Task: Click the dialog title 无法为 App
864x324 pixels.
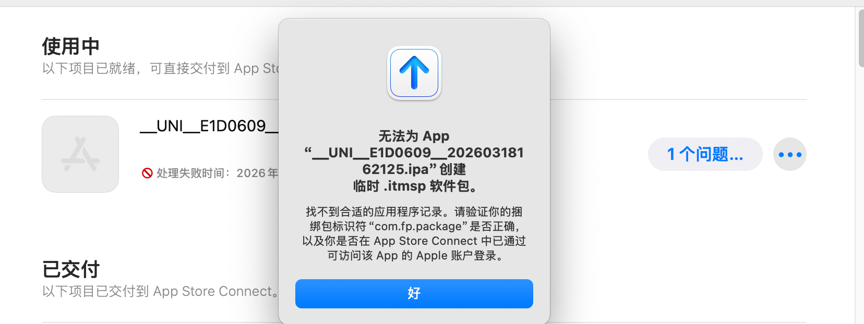Action: pos(414,136)
